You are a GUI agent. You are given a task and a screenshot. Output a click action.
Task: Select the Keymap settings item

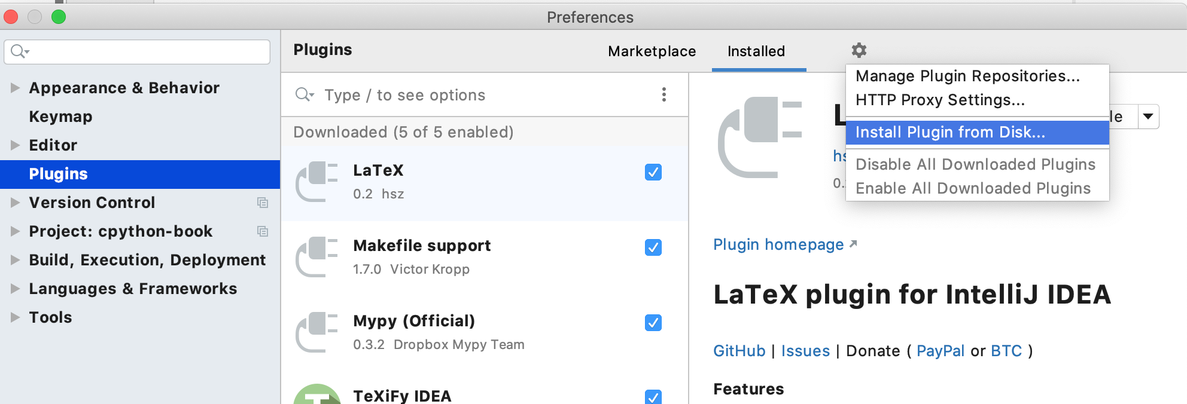(60, 117)
